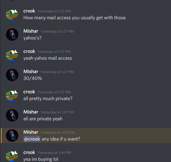Screen dimensions: 171x162
Task: Click the 'Yesterday at 2:41 PM' timestamp
Action: (x=55, y=153)
